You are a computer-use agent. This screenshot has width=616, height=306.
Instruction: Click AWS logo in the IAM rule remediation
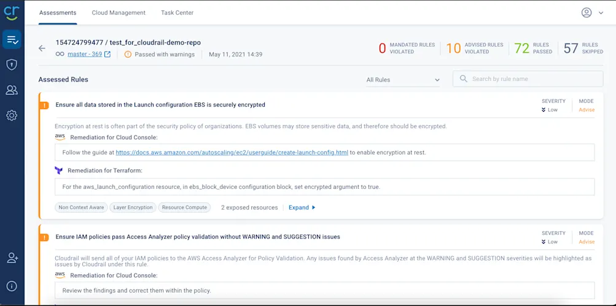[x=60, y=275]
